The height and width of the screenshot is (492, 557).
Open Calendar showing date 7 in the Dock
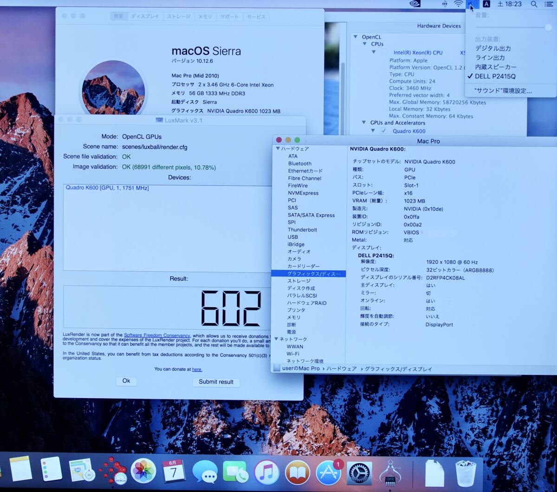[x=173, y=471]
